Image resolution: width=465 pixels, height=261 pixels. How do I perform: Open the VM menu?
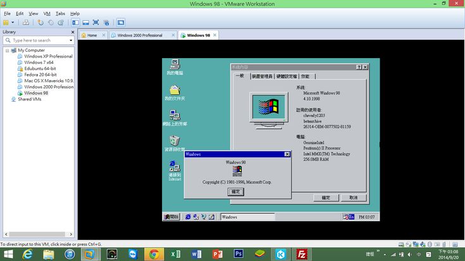click(x=47, y=14)
